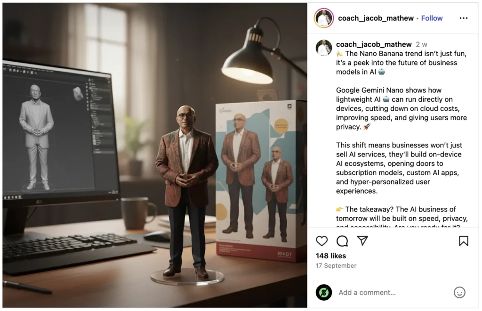
Task: Open coach_jacob_mathew username in the header
Action: coord(376,18)
